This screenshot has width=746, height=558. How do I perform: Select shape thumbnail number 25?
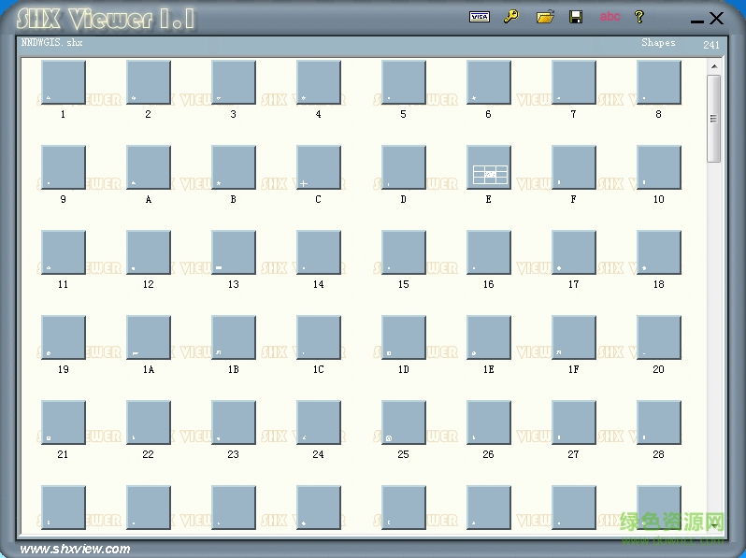click(404, 423)
